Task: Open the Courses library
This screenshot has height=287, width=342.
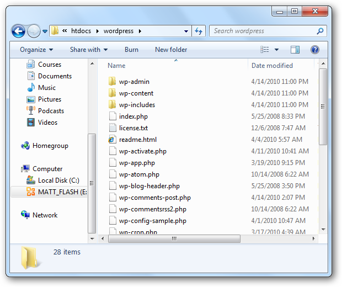Action: click(x=50, y=65)
